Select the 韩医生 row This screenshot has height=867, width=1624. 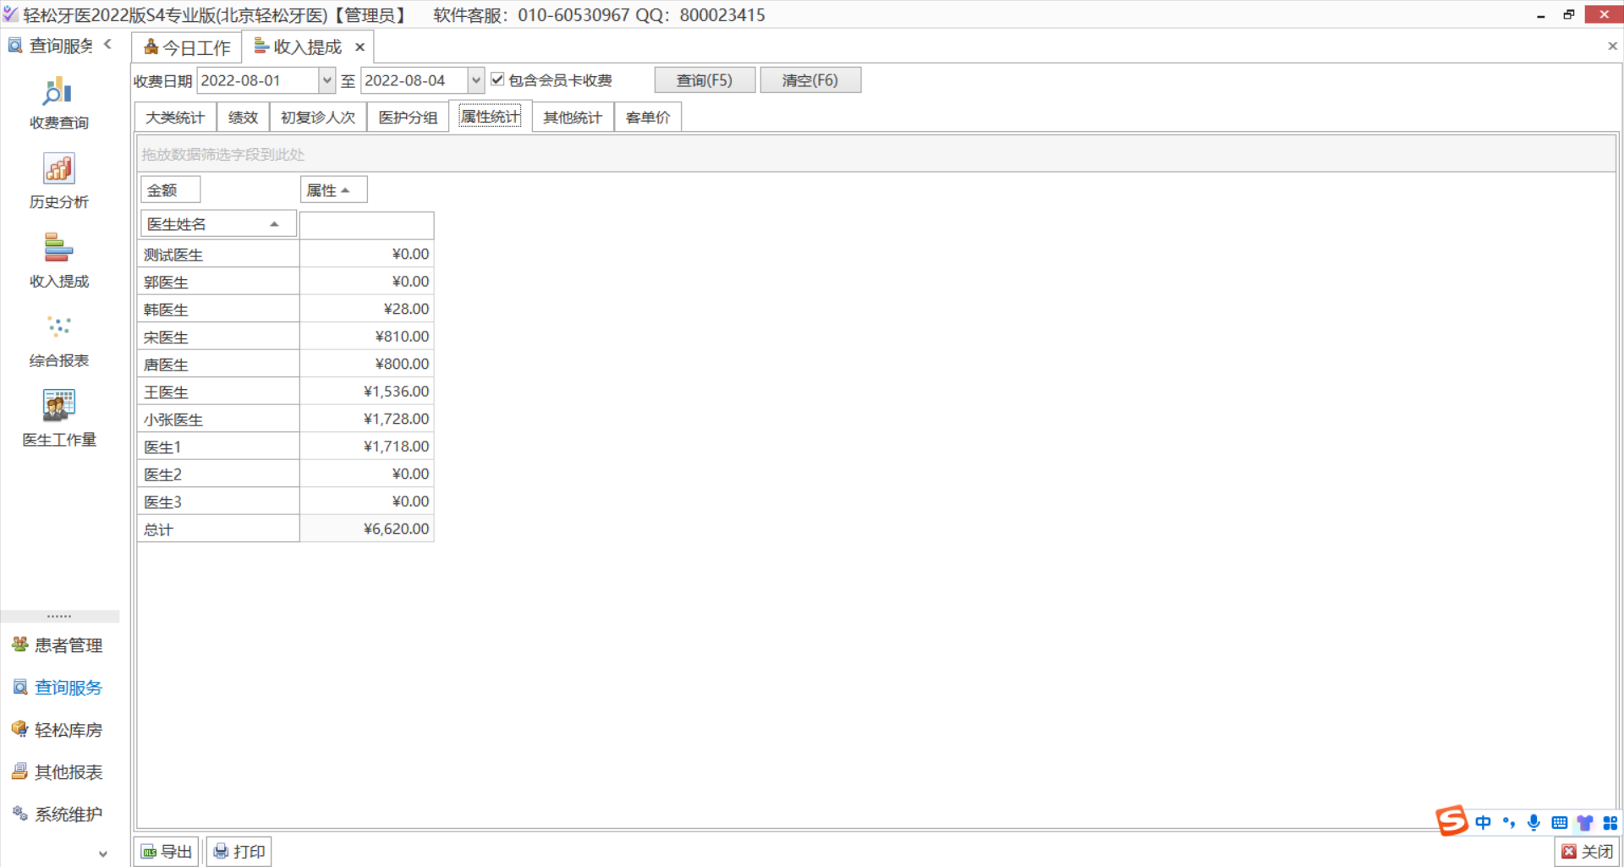click(218, 309)
